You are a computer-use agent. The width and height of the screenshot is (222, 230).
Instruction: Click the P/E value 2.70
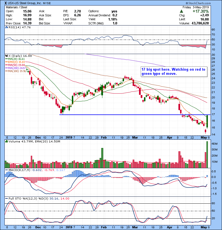click(77, 11)
